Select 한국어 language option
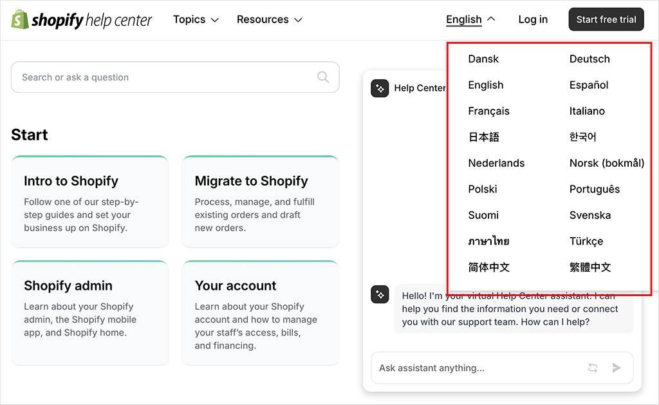Viewport: 659px width, 405px height. point(582,137)
